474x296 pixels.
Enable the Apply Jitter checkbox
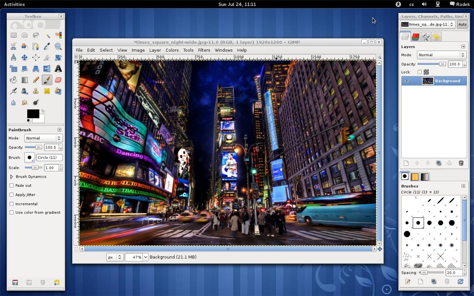click(11, 195)
